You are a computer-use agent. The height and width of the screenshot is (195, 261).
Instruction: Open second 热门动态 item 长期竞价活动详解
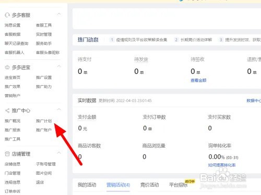click(196, 40)
